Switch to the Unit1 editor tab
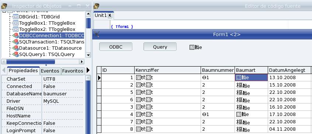This screenshot has height=134, width=312. (x=101, y=15)
